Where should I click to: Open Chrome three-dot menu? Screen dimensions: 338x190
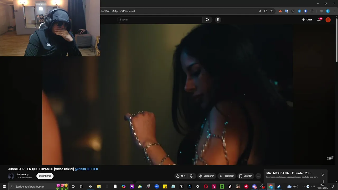(x=334, y=11)
